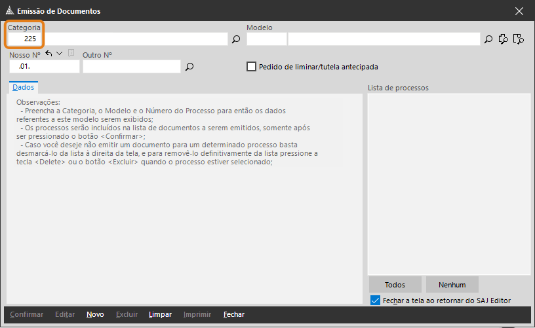The width and height of the screenshot is (535, 328).
Task: Uncheck Fechar a tela ao retornar do SAJ Editor
Action: pyautogui.click(x=375, y=301)
